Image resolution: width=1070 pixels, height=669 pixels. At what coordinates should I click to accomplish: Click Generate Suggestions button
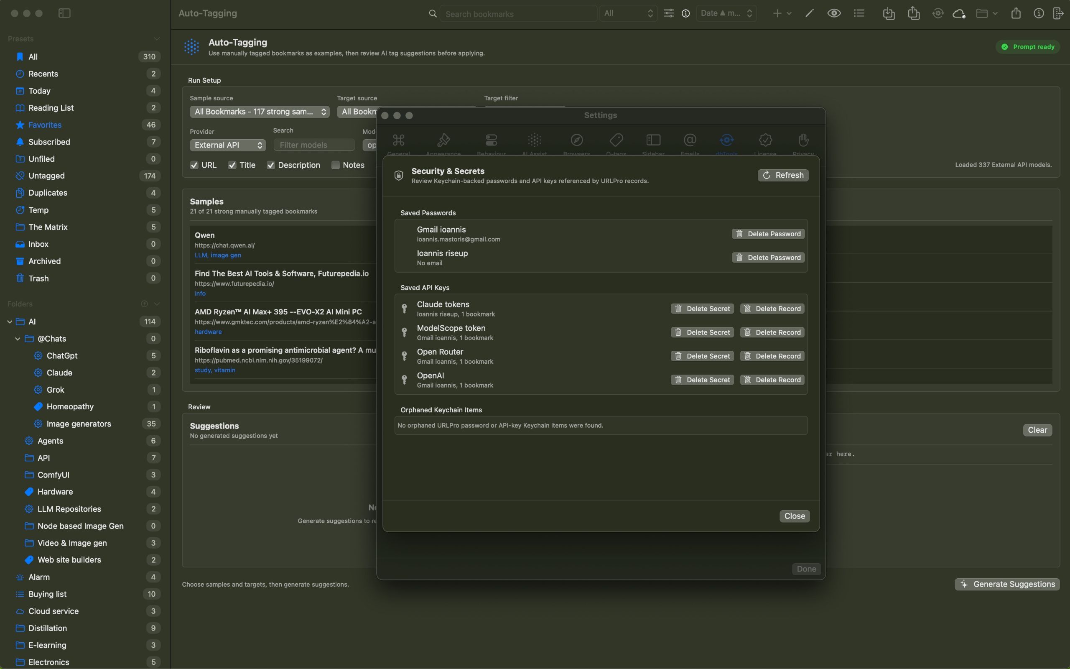pos(1007,585)
